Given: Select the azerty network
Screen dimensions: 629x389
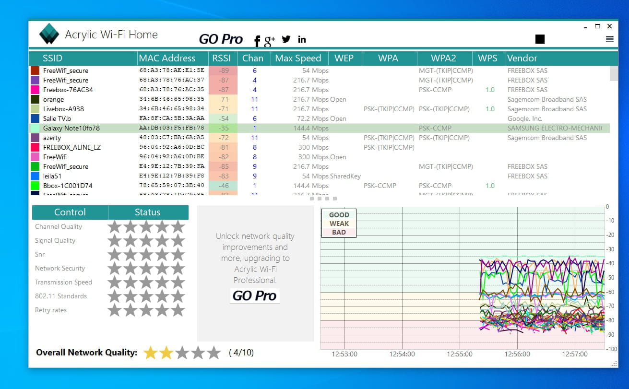Looking at the screenshot, I should (x=320, y=138).
